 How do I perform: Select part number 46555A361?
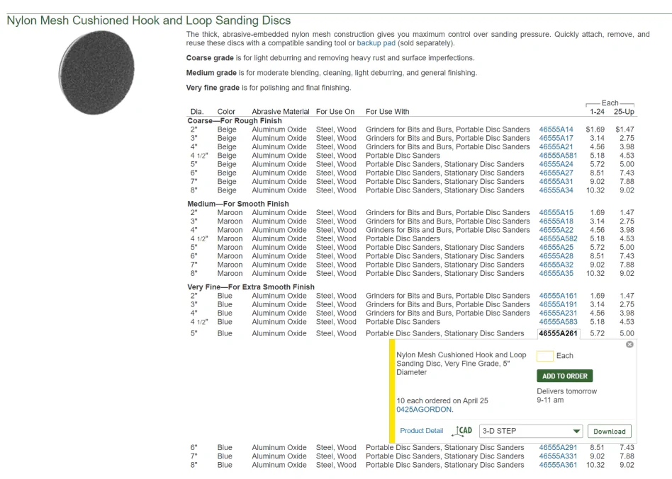558,465
